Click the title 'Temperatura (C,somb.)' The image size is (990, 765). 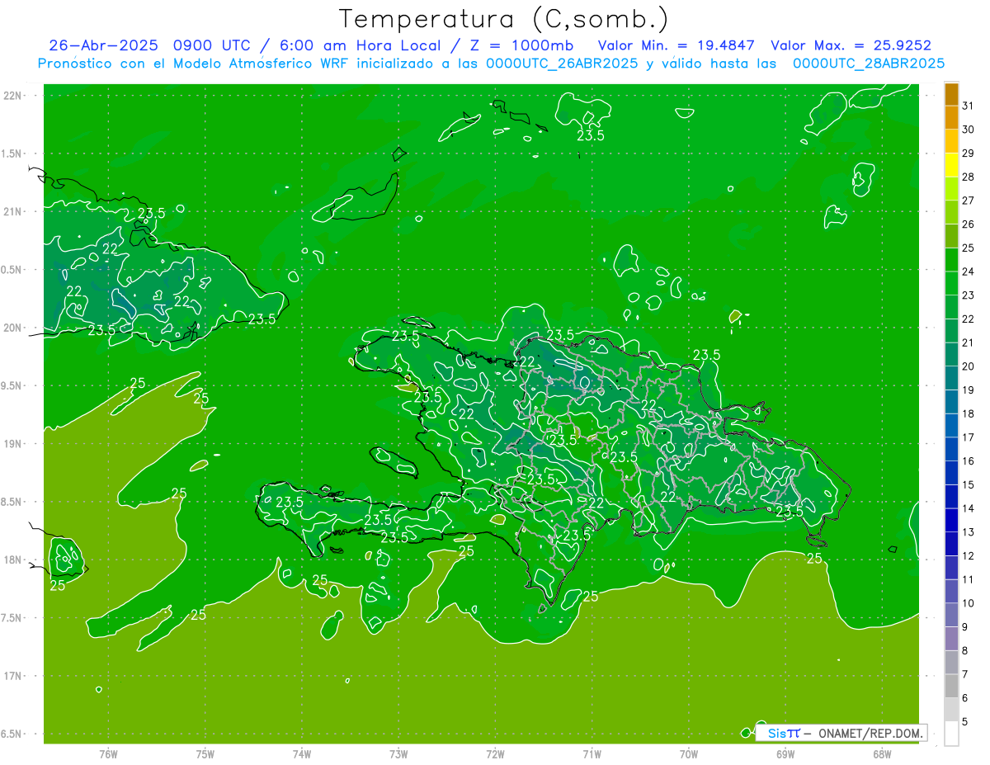pos(504,19)
